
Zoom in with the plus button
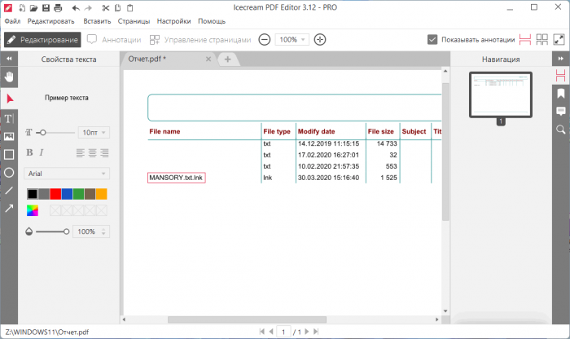(x=320, y=39)
